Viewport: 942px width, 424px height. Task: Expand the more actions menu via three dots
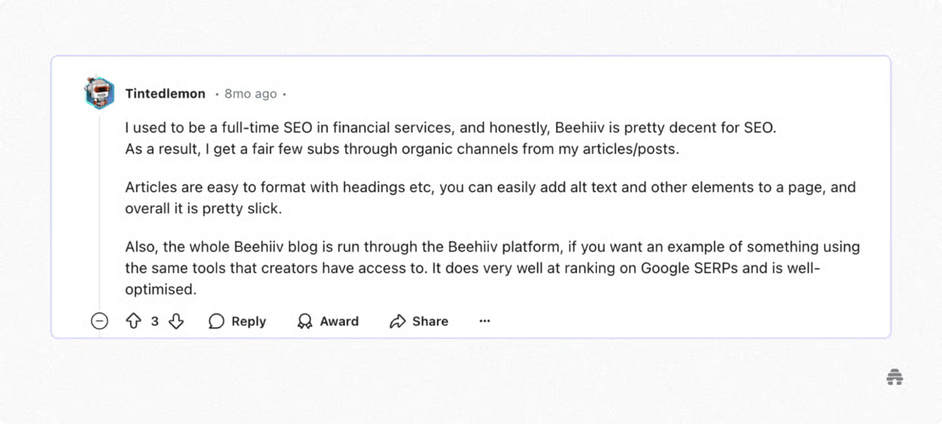(x=485, y=321)
